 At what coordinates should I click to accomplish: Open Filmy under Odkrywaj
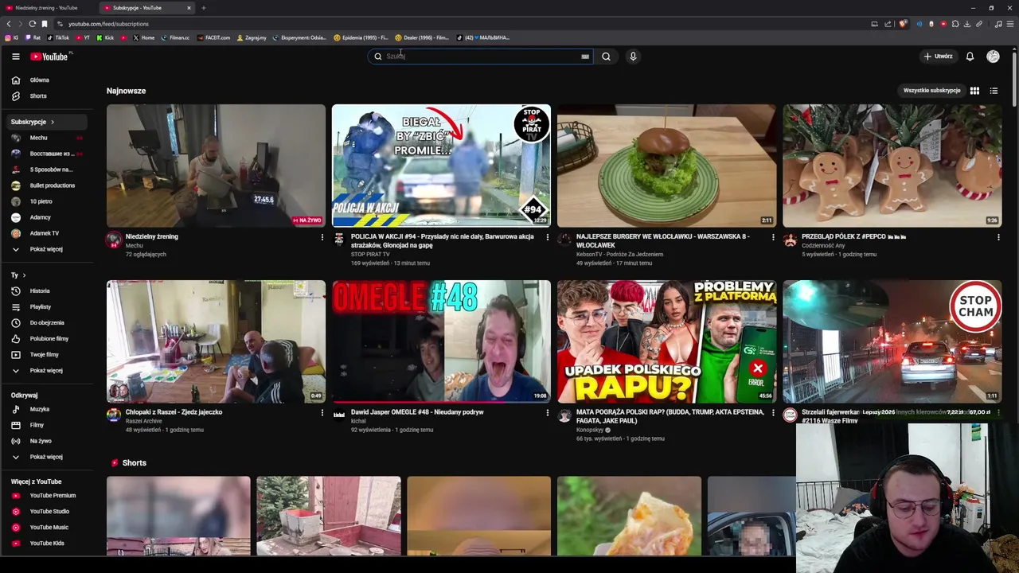pyautogui.click(x=49, y=425)
